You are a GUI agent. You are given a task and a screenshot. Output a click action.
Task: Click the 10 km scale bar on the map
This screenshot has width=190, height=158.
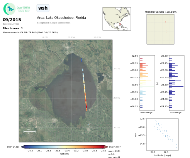(29, 131)
